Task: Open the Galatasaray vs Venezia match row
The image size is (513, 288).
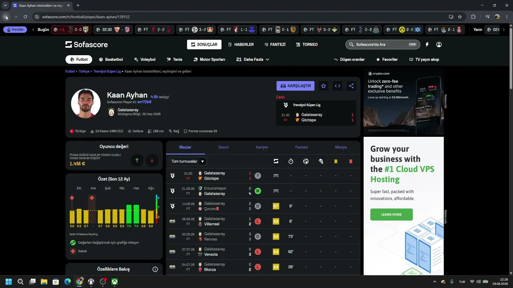Action: click(263, 252)
